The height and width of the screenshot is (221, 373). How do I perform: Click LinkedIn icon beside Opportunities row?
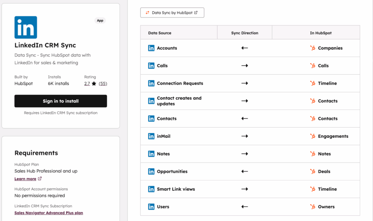(151, 171)
